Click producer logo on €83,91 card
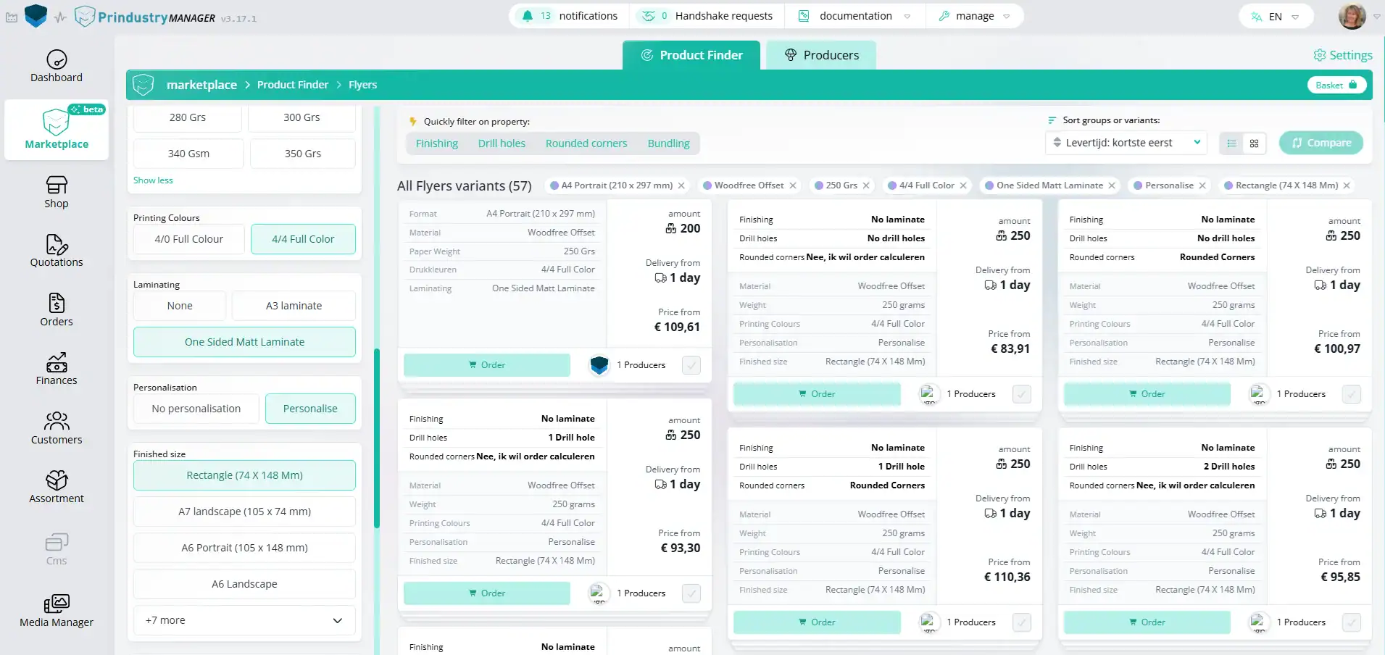This screenshot has width=1385, height=655. [929, 394]
